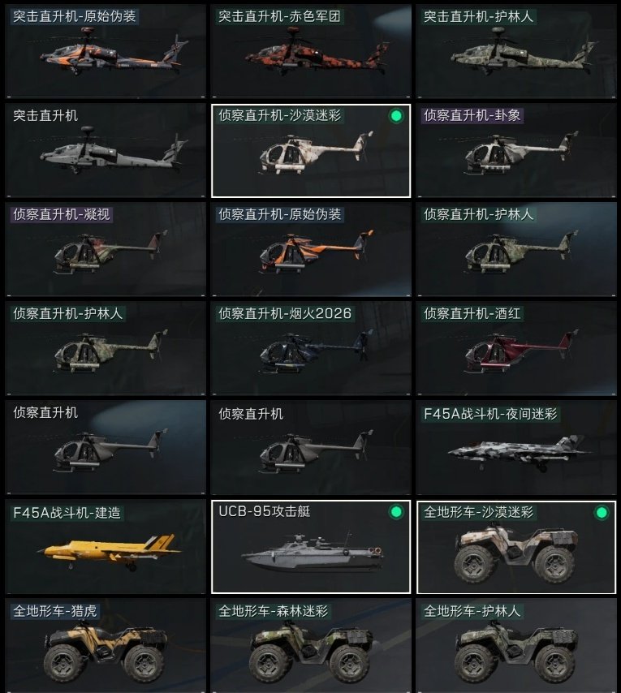The image size is (621, 693).
Task: Toggle the equipped indicator on 全地形车-沙漠迷彩
Action: click(x=602, y=512)
